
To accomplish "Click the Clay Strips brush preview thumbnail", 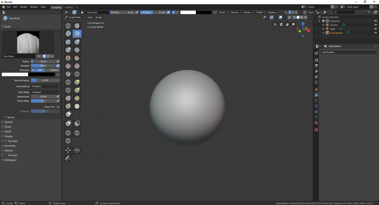I will coord(28,42).
